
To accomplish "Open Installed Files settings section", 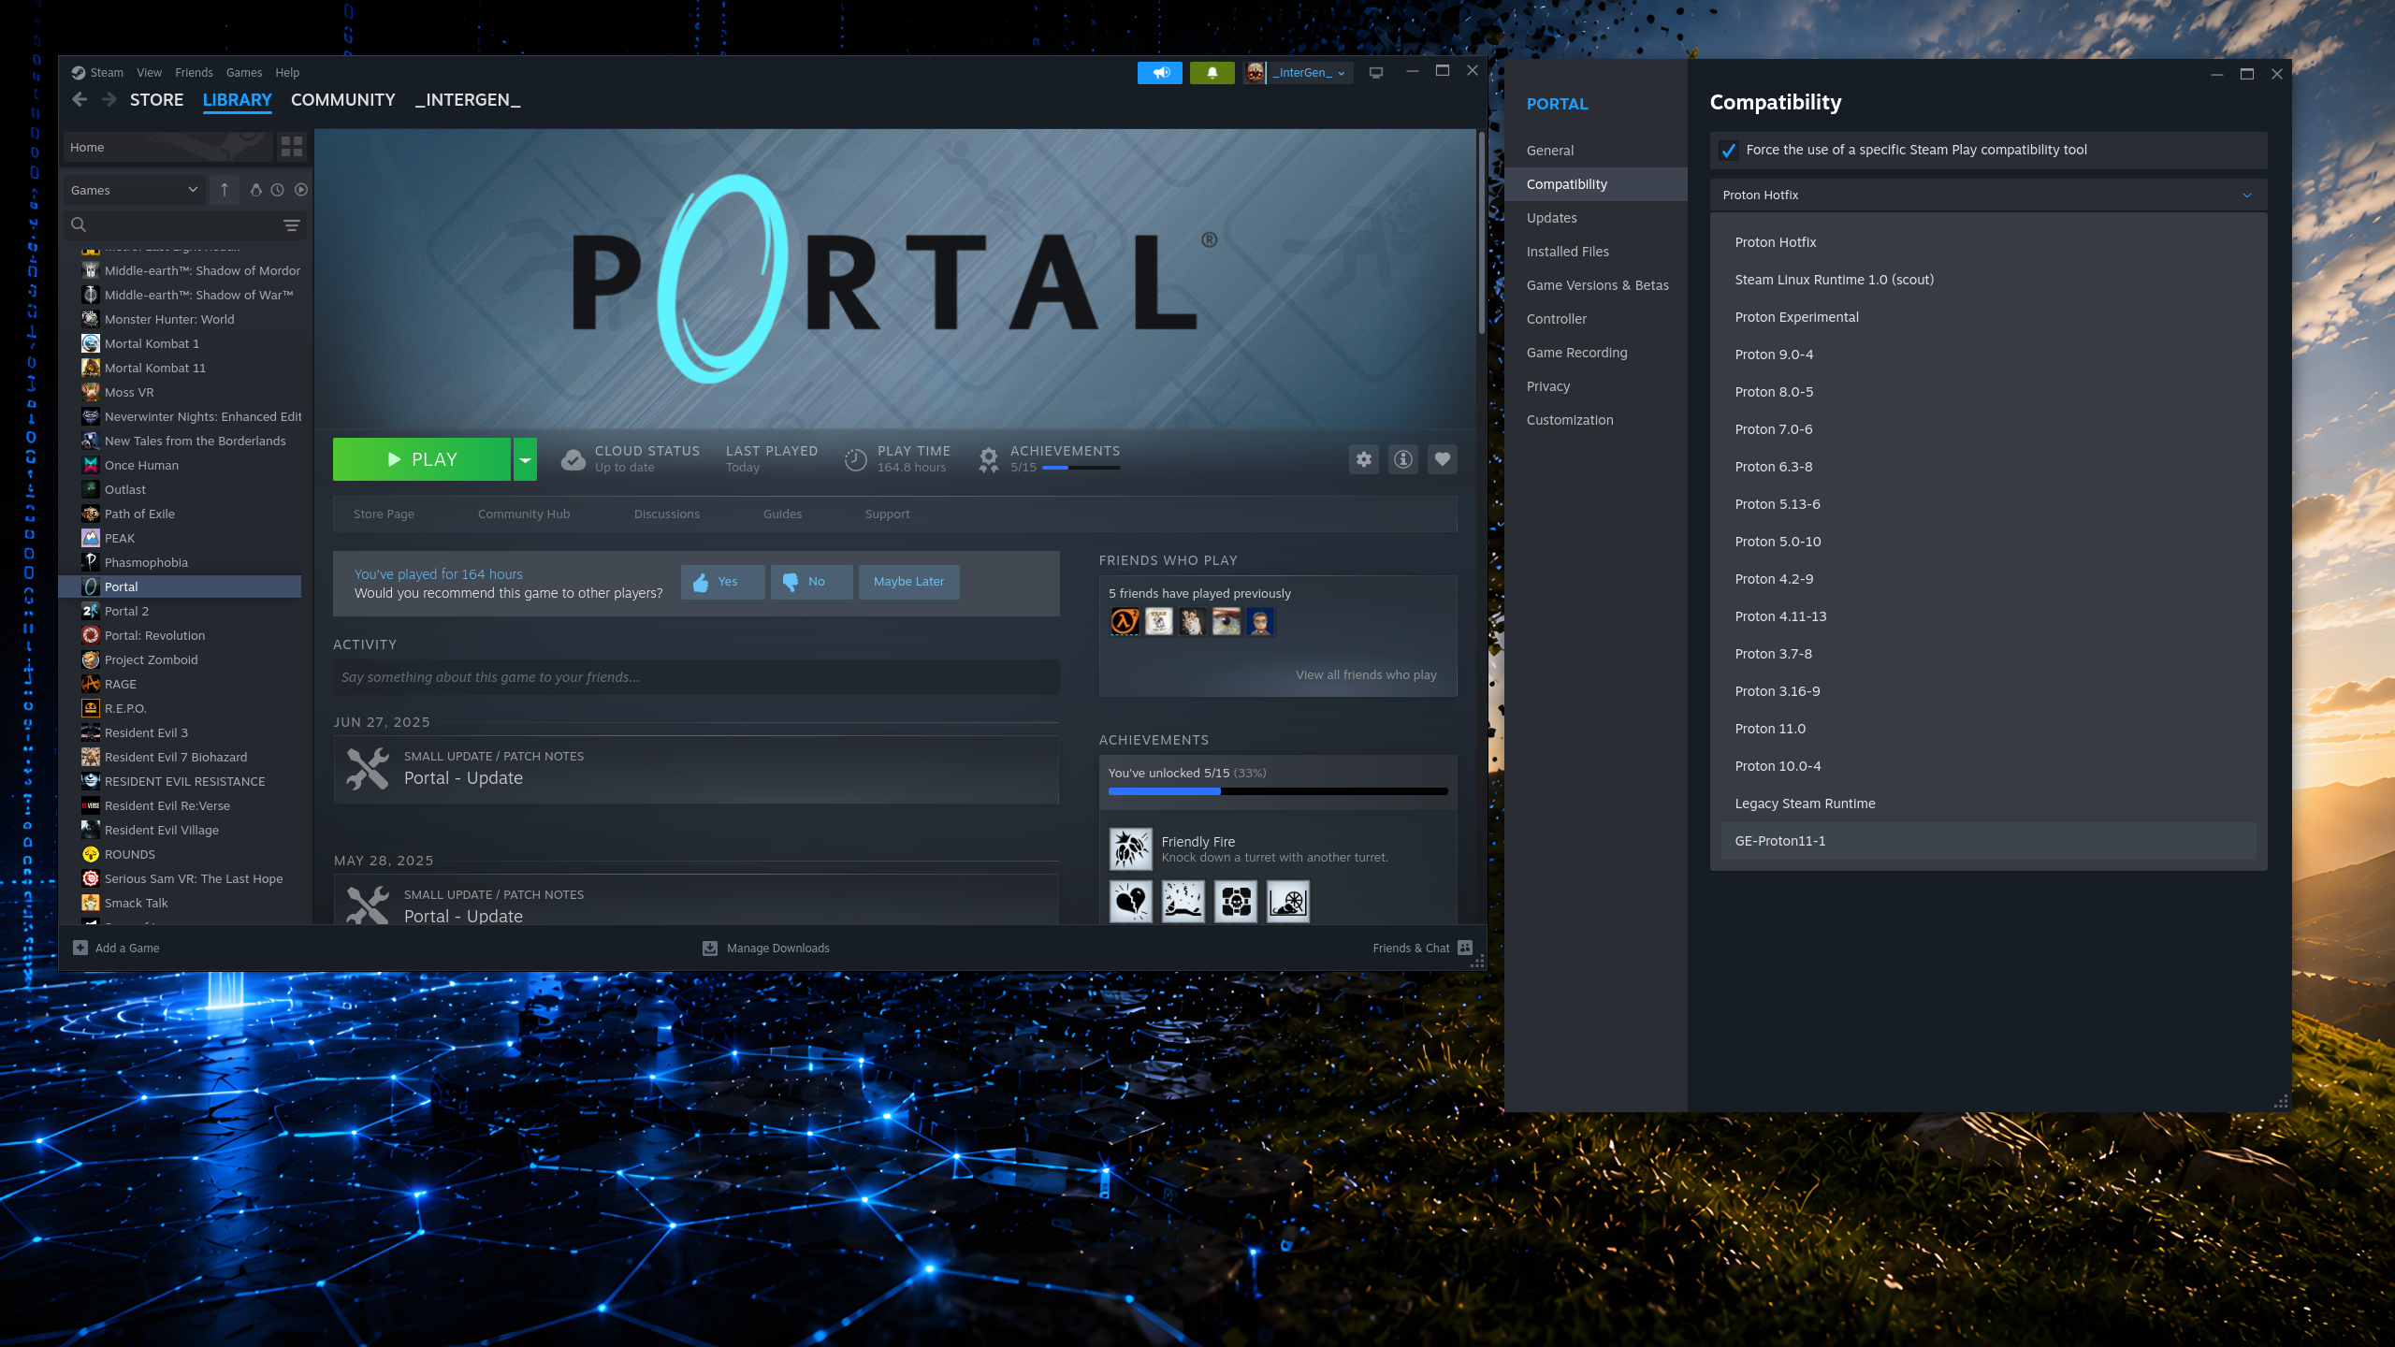I will coord(1596,252).
